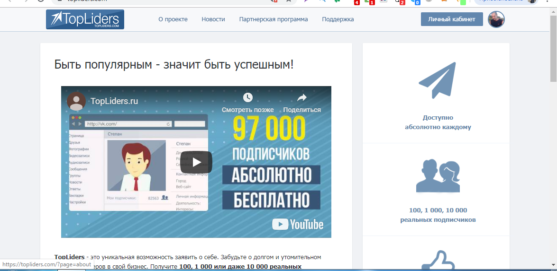Click the bold text 100, 1 000 или даже 10 000
Image resolution: width=557 pixels, height=271 pixels.
[x=240, y=266]
